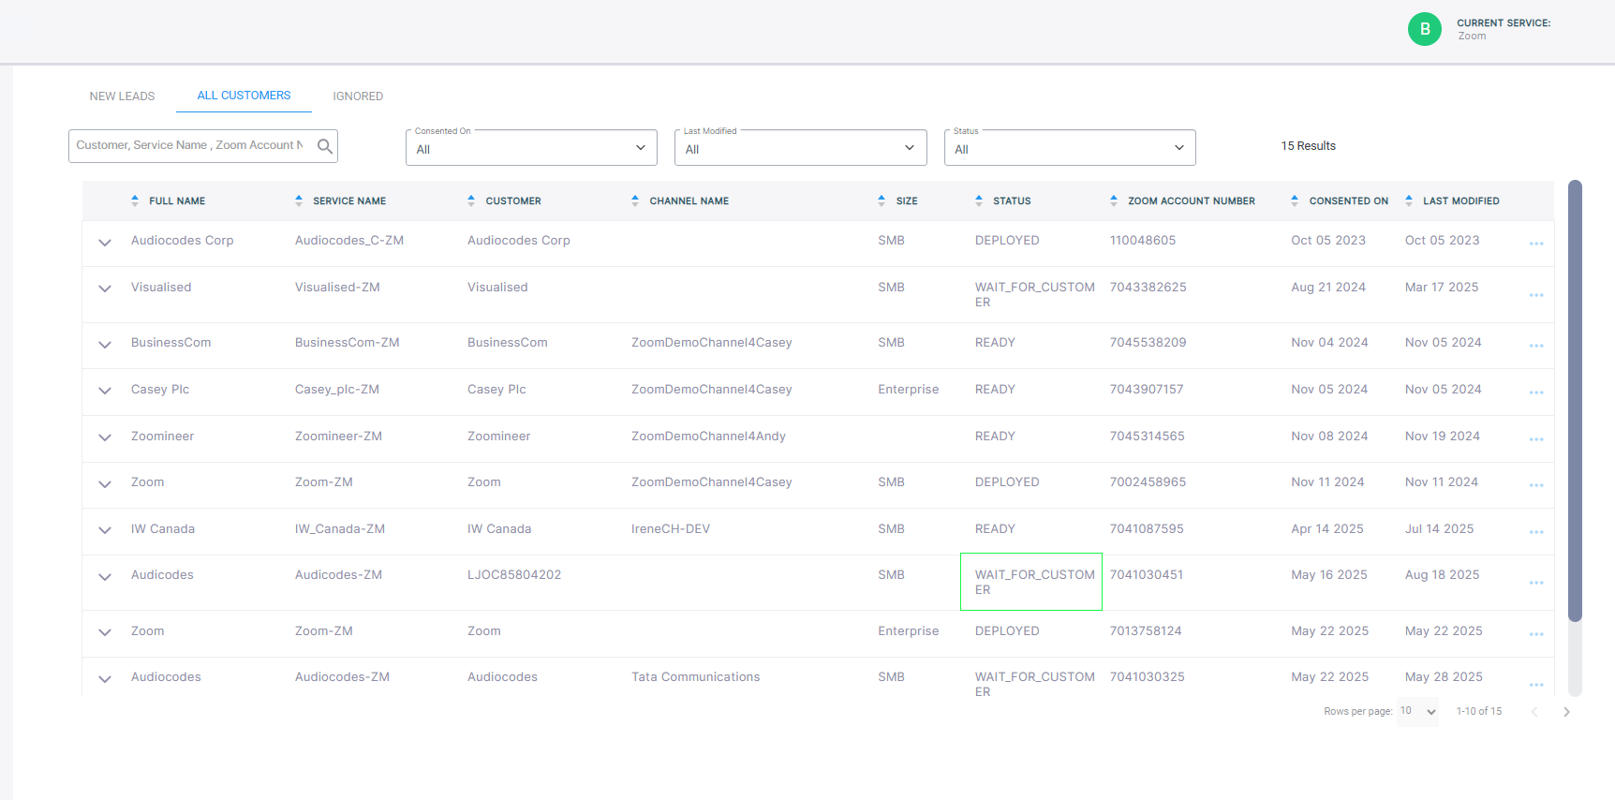Sort by Status column arrows
Screen dimensions: 1615x800
tap(979, 200)
